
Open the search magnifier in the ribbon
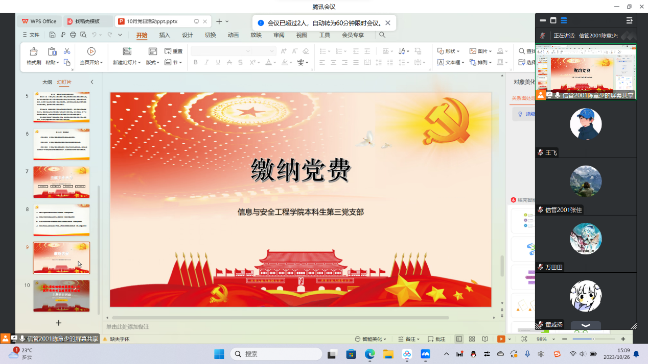(x=382, y=35)
